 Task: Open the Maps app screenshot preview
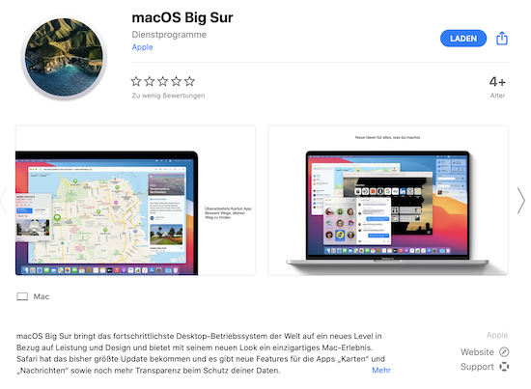(x=135, y=201)
